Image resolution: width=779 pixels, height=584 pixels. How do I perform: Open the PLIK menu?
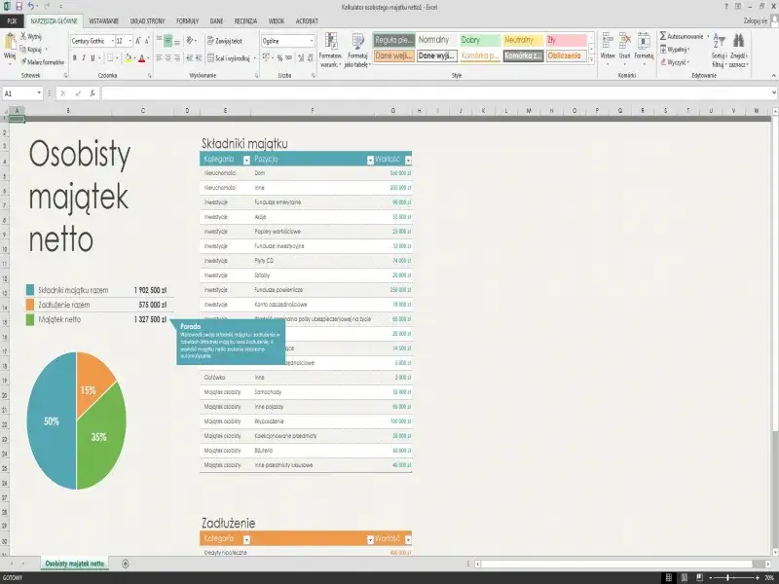[x=14, y=18]
